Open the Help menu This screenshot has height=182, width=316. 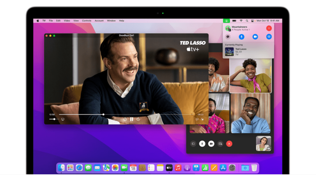click(x=122, y=21)
